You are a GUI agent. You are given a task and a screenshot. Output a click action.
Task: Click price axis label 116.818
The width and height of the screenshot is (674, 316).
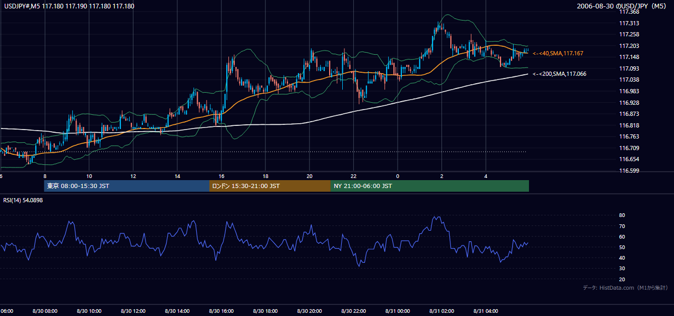(629, 125)
